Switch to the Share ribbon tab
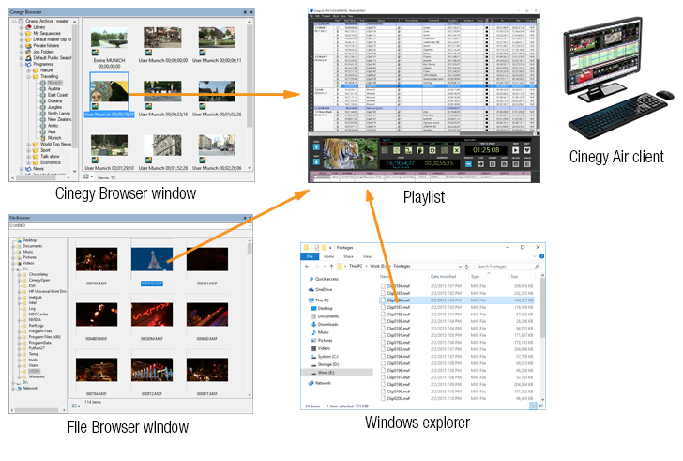This screenshot has height=461, width=683. [348, 255]
